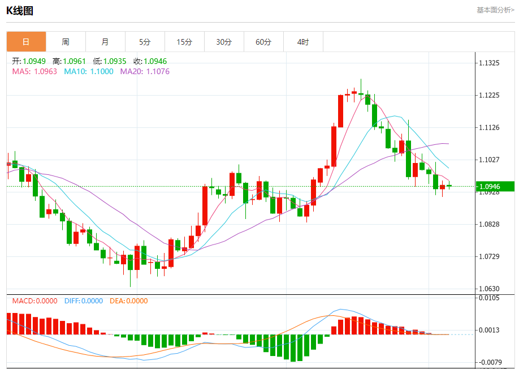Click the 收:1.0946 close price value

[150, 61]
